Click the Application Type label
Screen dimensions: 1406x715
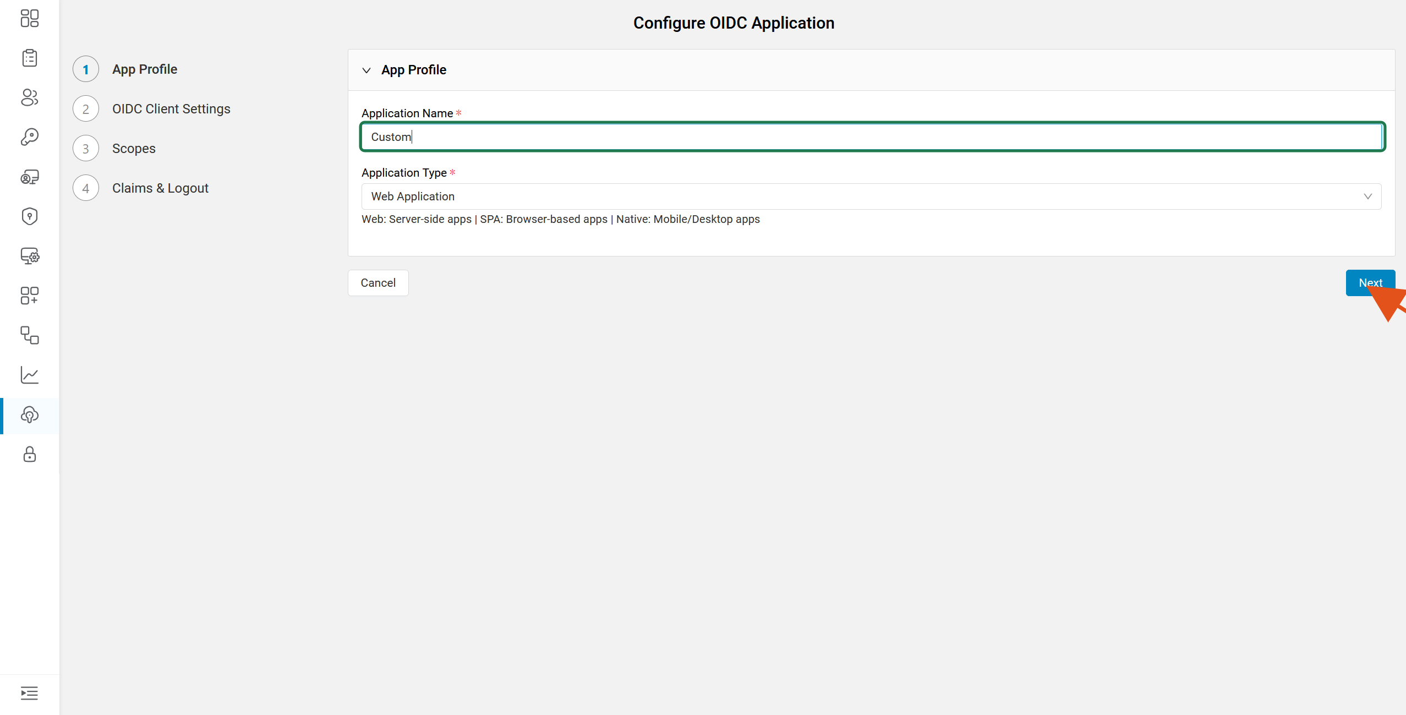(404, 173)
